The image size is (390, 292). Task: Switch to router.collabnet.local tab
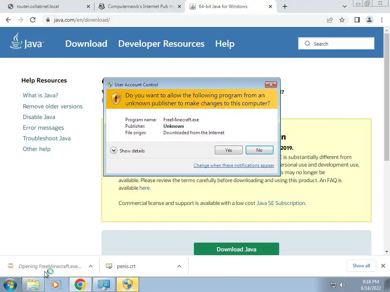tap(47, 6)
